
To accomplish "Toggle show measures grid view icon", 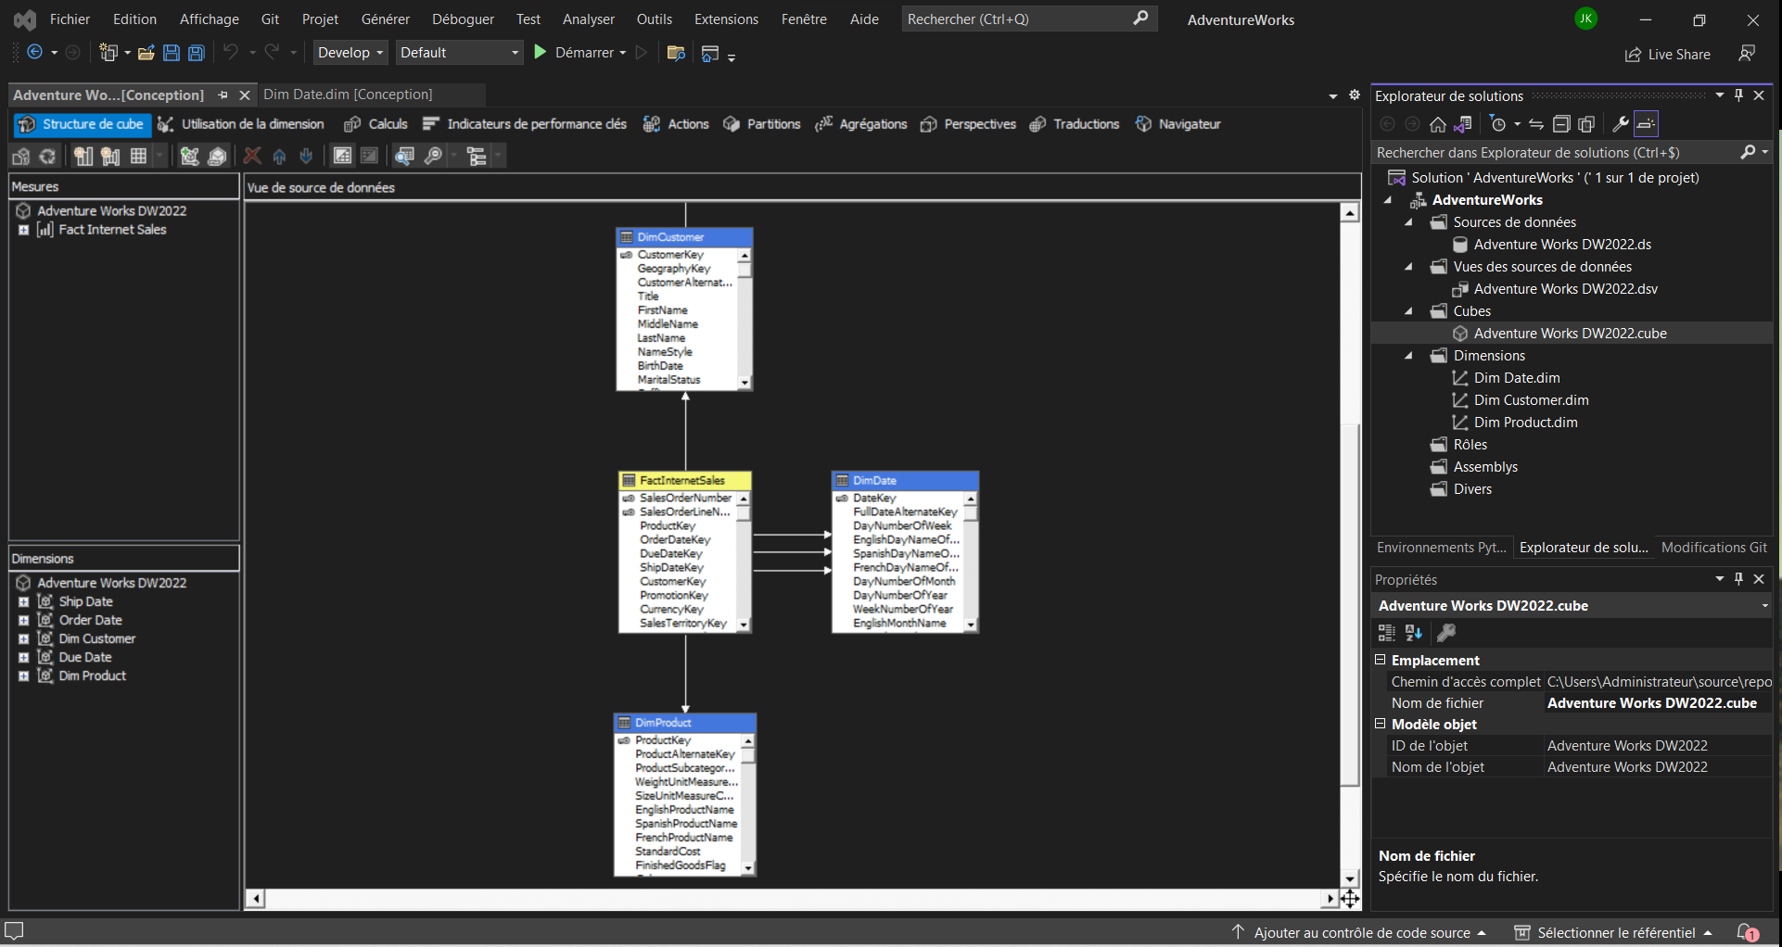I will pyautogui.click(x=138, y=157).
